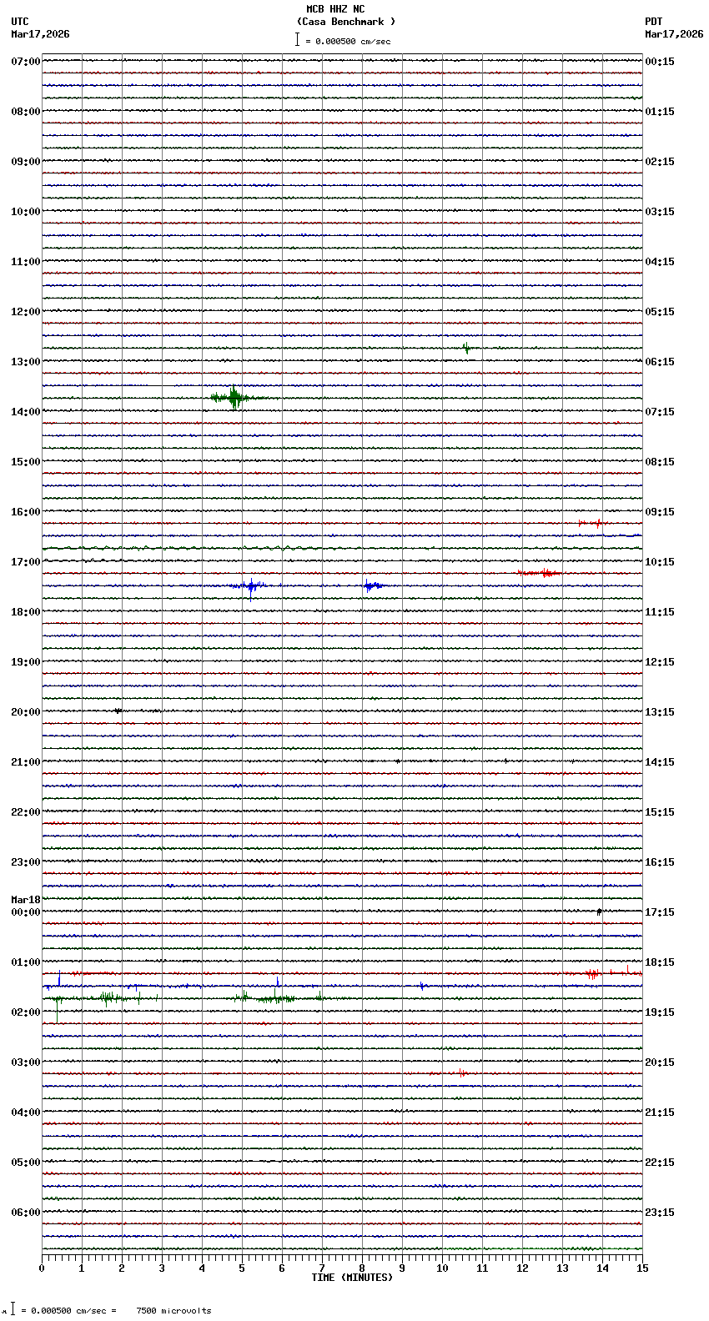
Task: Click the '07:00' UTC time label
Action: [x=26, y=62]
